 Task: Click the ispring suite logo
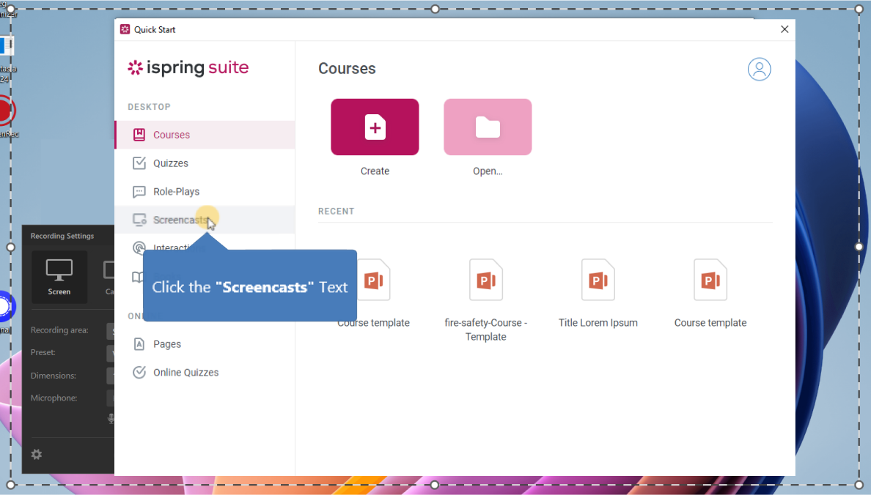(188, 67)
